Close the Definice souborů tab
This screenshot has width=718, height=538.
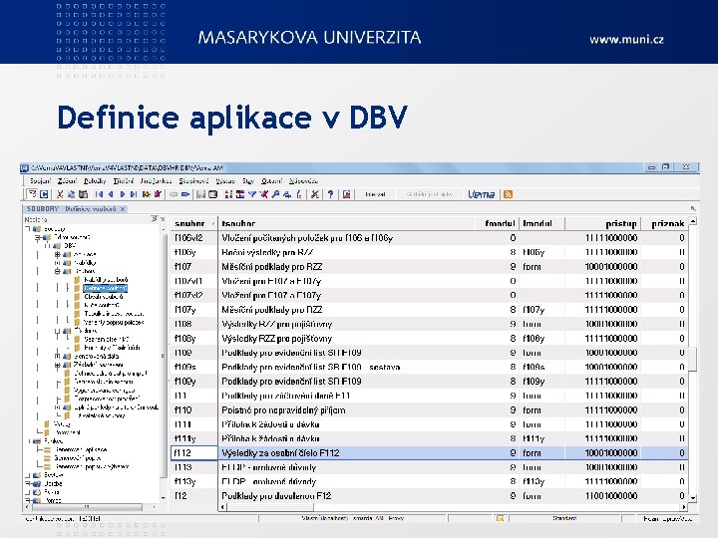(x=123, y=209)
